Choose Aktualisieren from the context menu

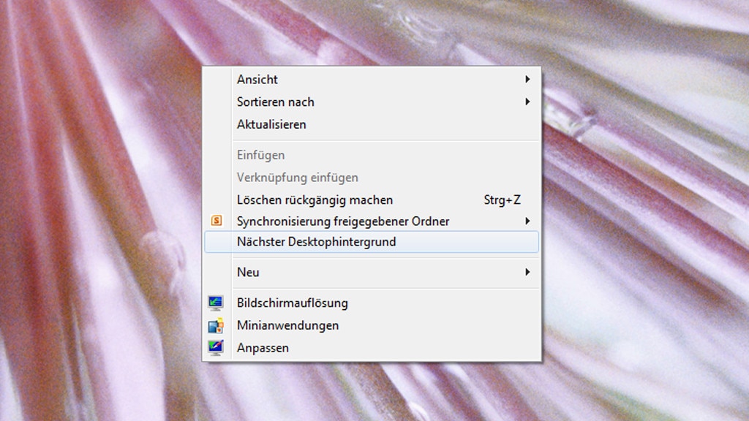pos(371,124)
